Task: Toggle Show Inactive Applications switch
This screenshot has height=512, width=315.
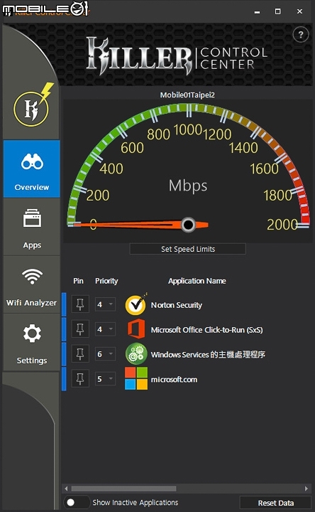Action: tap(77, 503)
